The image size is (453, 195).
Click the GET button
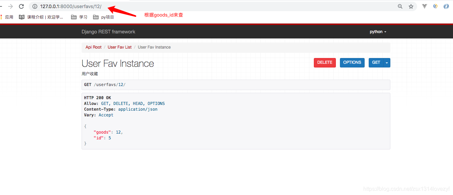click(376, 62)
